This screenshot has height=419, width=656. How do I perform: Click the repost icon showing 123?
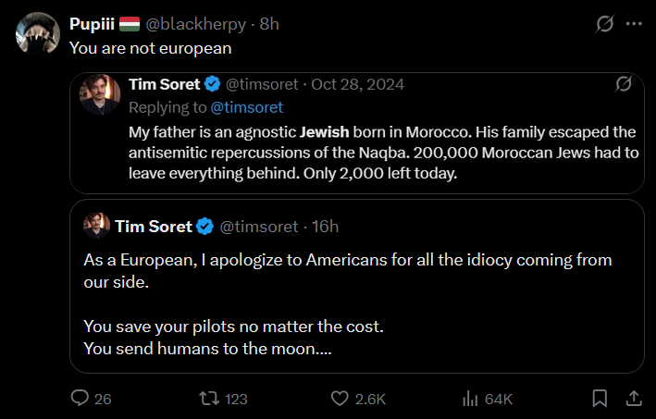tap(209, 398)
